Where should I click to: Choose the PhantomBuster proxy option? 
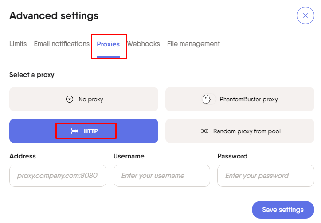[240, 99]
